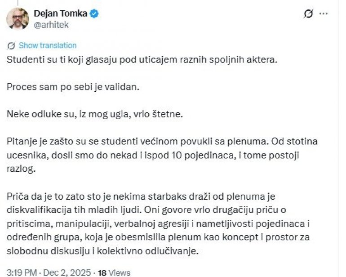Click the paragraph starting Priča da je to

[162, 223]
